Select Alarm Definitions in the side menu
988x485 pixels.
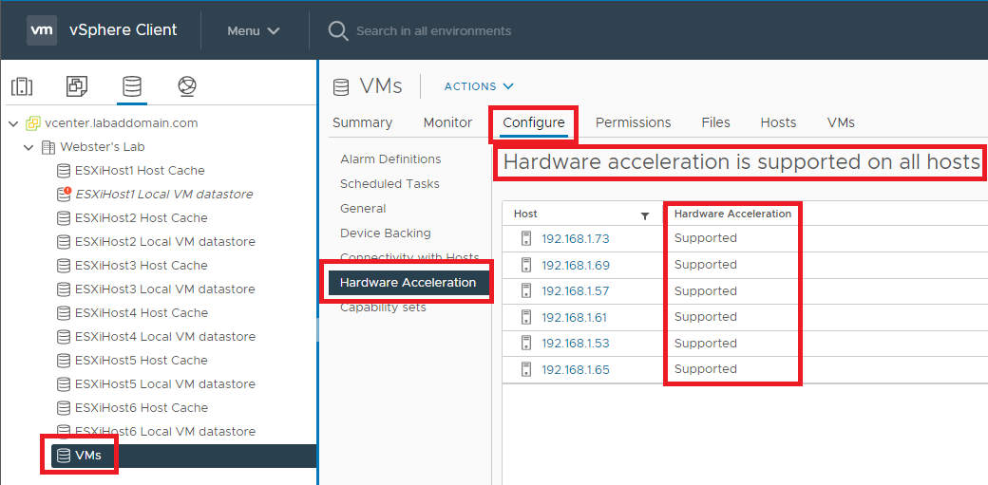pyautogui.click(x=390, y=159)
